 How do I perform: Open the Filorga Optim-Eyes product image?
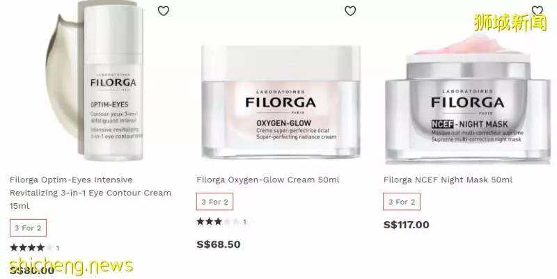(x=95, y=81)
